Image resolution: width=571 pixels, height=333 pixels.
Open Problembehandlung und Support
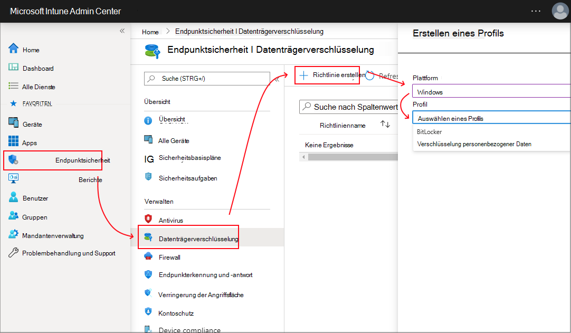click(x=69, y=253)
